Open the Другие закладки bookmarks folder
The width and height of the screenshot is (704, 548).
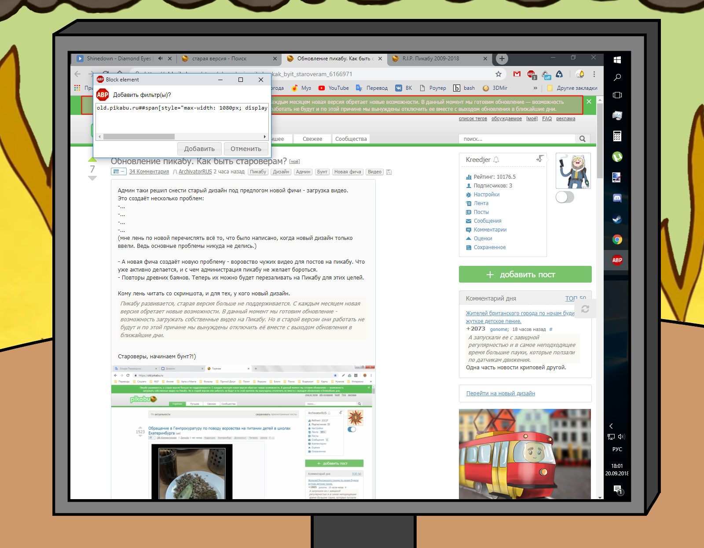(x=572, y=88)
